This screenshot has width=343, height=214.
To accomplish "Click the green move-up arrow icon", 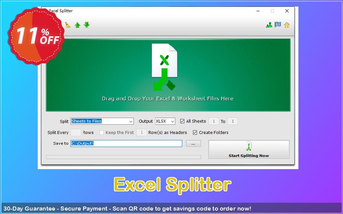I will tap(77, 25).
